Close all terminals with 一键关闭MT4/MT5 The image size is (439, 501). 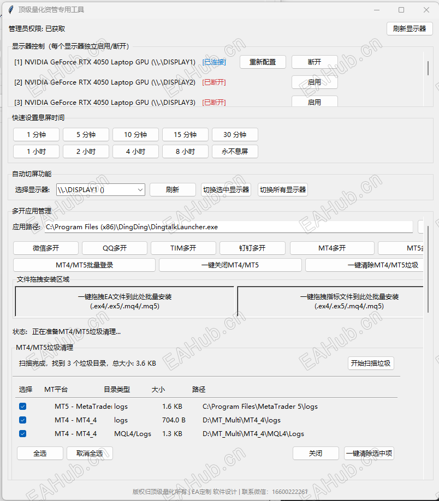230,265
